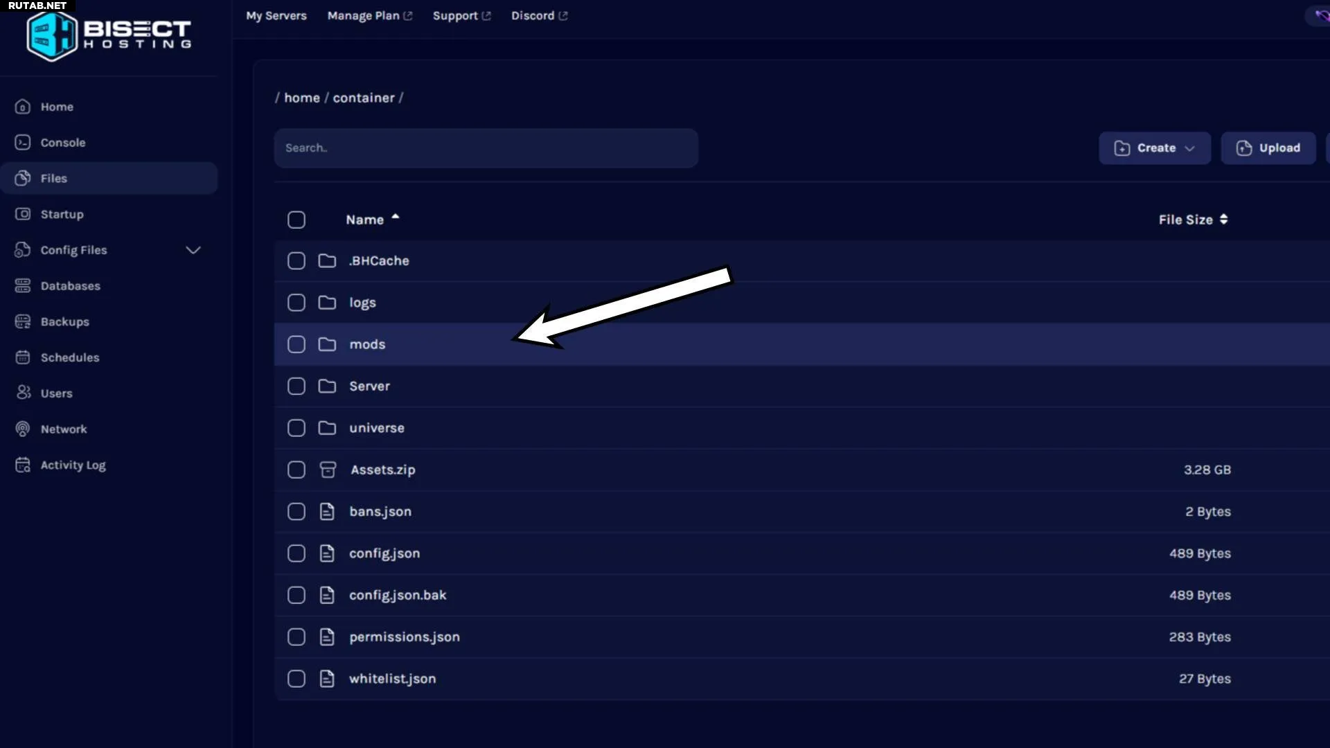1330x748 pixels.
Task: Toggle the select-all files checkbox
Action: (296, 220)
